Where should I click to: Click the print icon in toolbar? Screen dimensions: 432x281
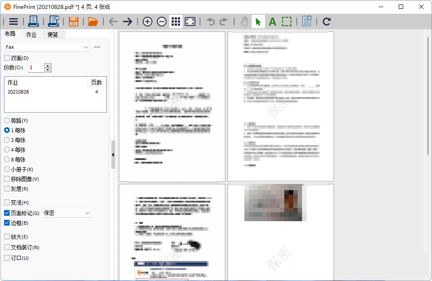33,21
